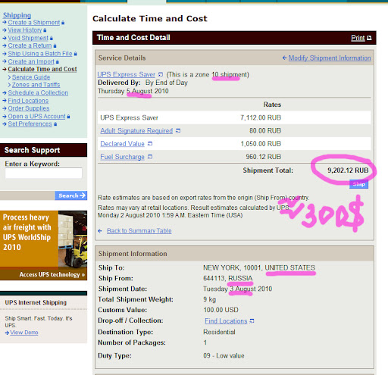This screenshot has width=388, height=375.
Task: Click popup icon next to UPS Express Saver
Action: [161, 74]
